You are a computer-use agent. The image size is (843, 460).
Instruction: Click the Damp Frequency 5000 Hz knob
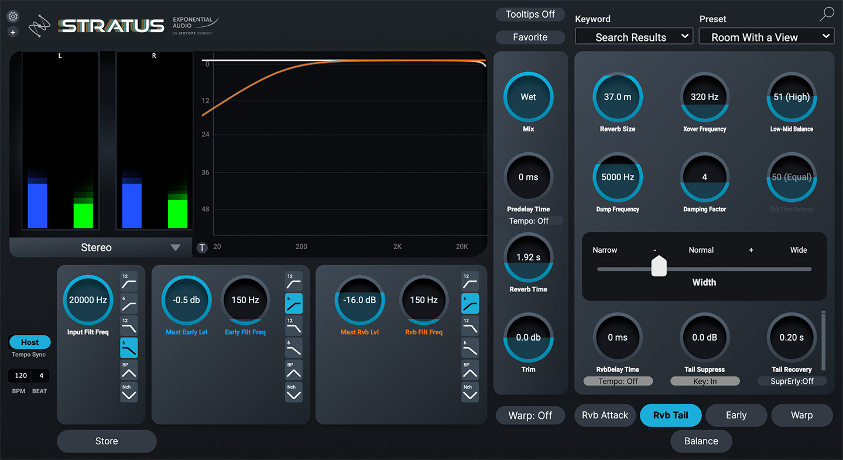click(618, 177)
